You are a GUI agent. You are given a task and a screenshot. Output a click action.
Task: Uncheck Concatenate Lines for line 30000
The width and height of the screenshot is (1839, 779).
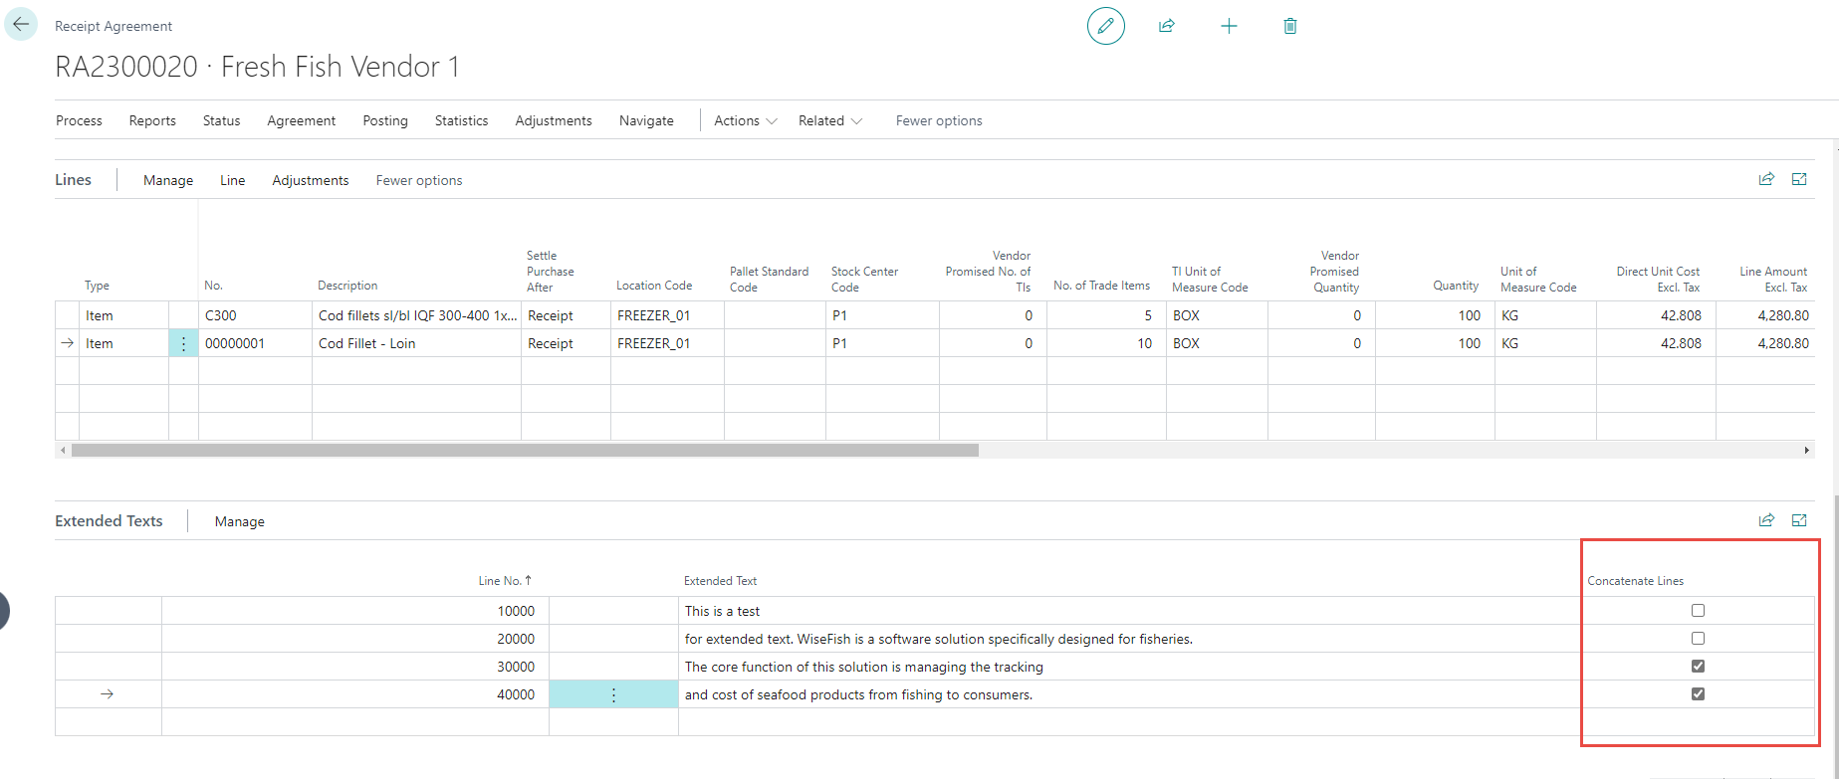(1698, 667)
